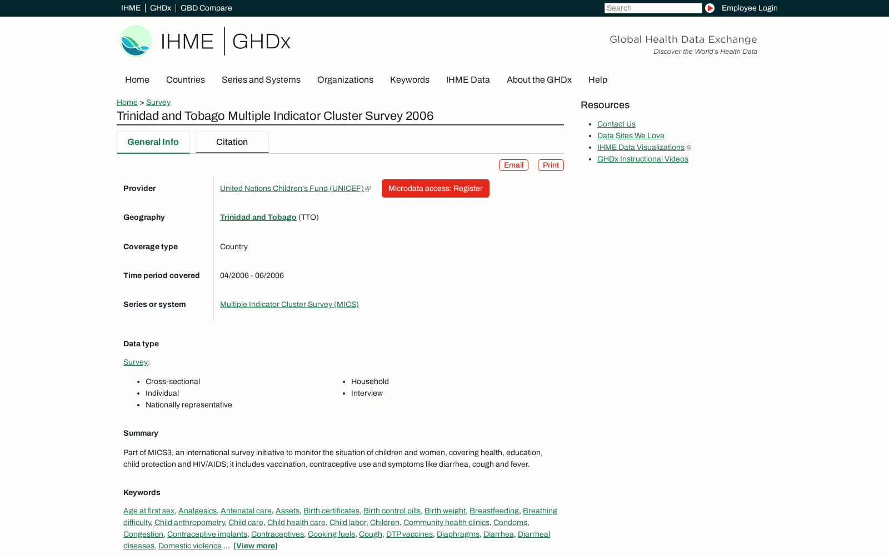The height and width of the screenshot is (555, 889).
Task: Open IHME Data Visualizations link
Action: point(641,147)
